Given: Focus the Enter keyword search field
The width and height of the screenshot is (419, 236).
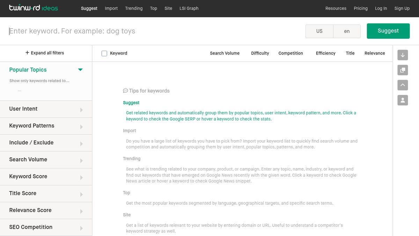Looking at the screenshot, I should (154, 31).
